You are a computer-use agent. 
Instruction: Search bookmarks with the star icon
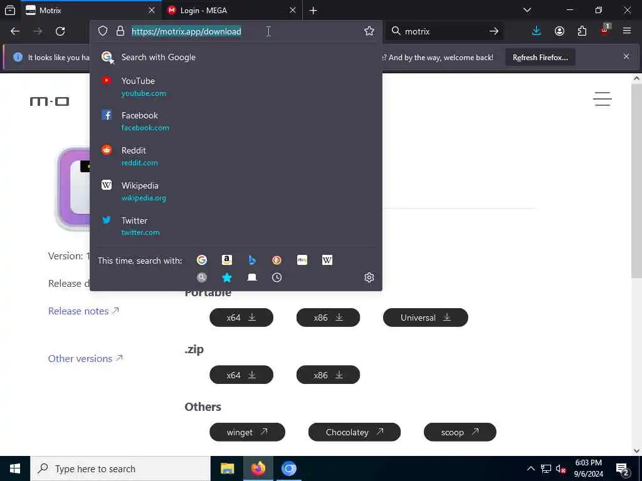pos(227,277)
